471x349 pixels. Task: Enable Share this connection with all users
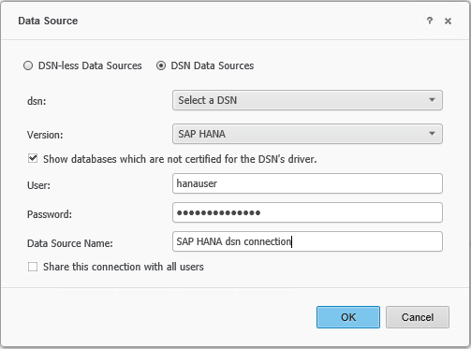pos(33,267)
